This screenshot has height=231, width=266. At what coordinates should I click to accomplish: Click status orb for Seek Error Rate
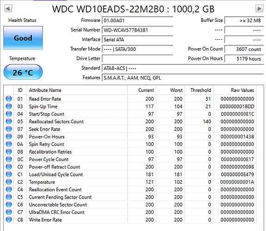(x=9, y=129)
